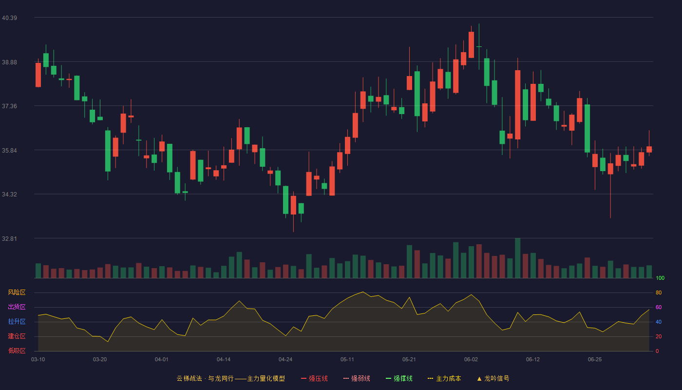The image size is (682, 390).
Task: Click the 38.88 price axis label
Action: [9, 62]
